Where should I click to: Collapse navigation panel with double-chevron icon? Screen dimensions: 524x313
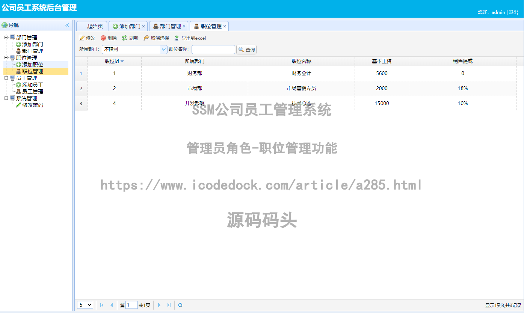pos(67,25)
